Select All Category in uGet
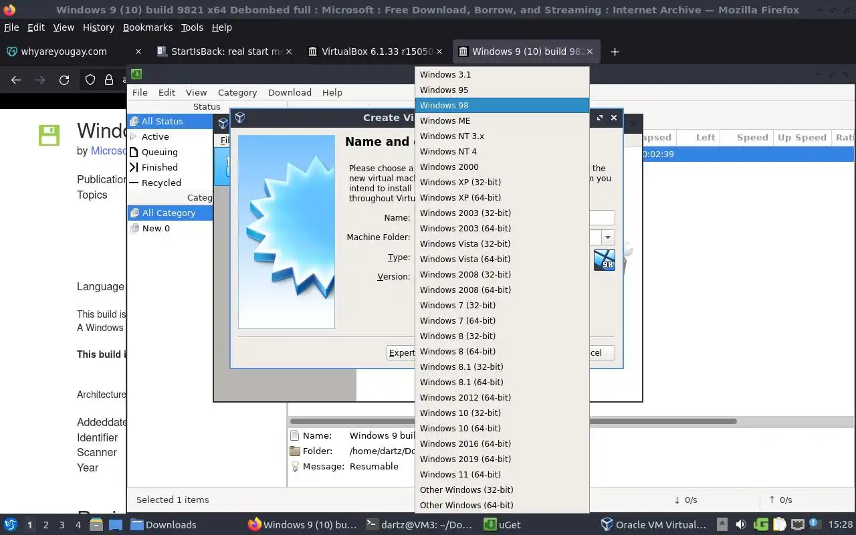 click(x=170, y=213)
